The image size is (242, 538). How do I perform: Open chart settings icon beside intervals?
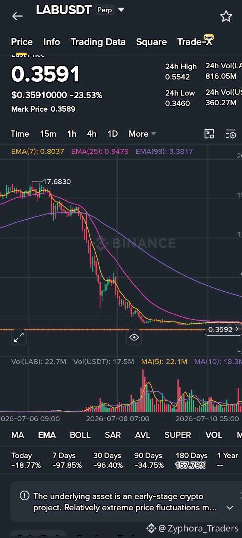[231, 134]
